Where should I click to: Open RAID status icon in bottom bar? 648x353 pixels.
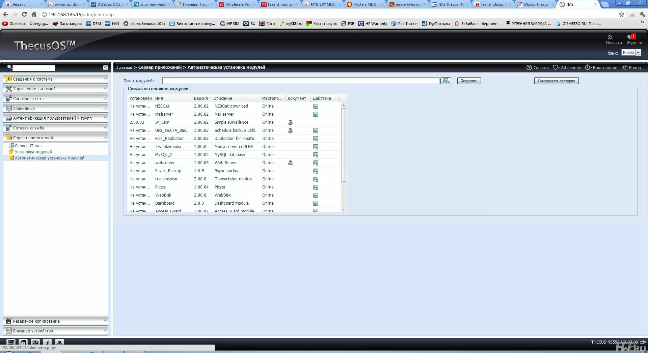click(x=11, y=342)
